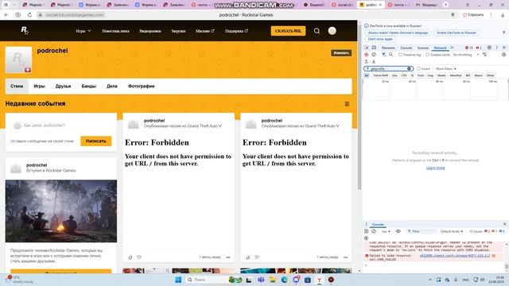Switch to the Друзья profile tab

pyautogui.click(x=63, y=87)
